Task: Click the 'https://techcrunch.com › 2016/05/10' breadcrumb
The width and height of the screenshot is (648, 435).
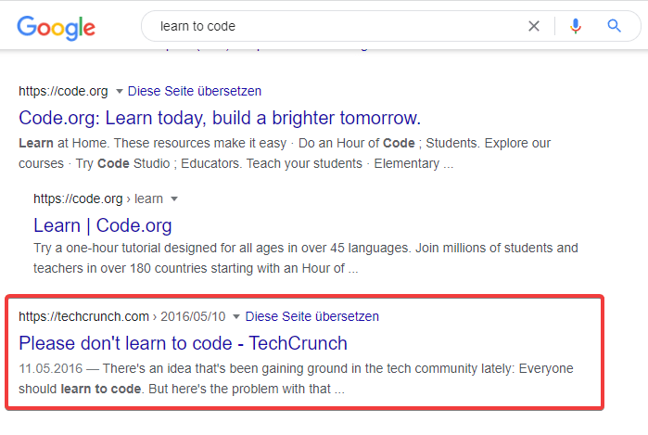Action: pos(122,316)
